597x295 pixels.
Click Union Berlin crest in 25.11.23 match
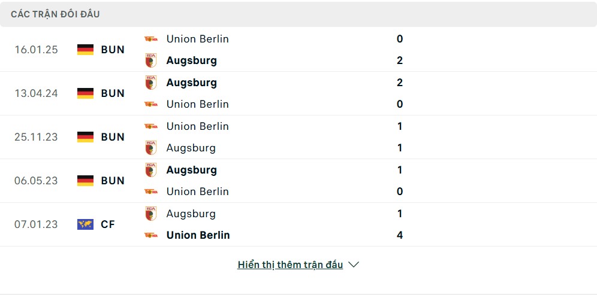pyautogui.click(x=151, y=126)
